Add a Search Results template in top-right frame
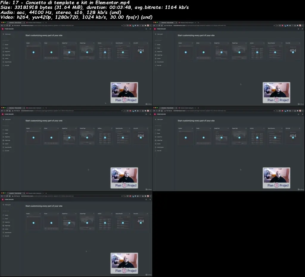 click(x=275, y=52)
